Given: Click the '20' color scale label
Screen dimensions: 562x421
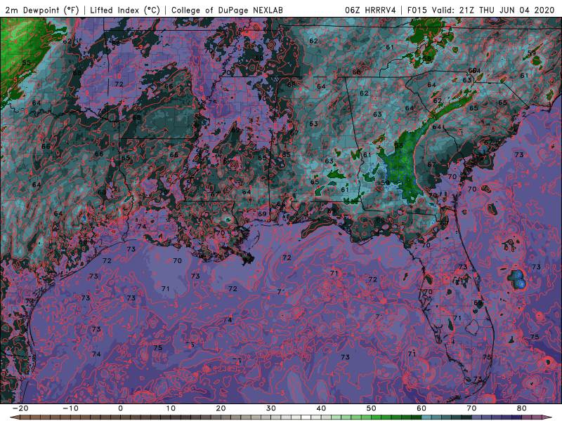Looking at the screenshot, I should (x=221, y=408).
